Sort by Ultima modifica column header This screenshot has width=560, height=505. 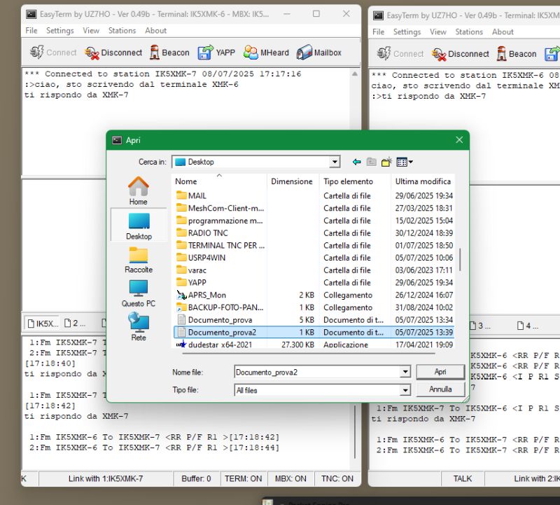pyautogui.click(x=423, y=181)
